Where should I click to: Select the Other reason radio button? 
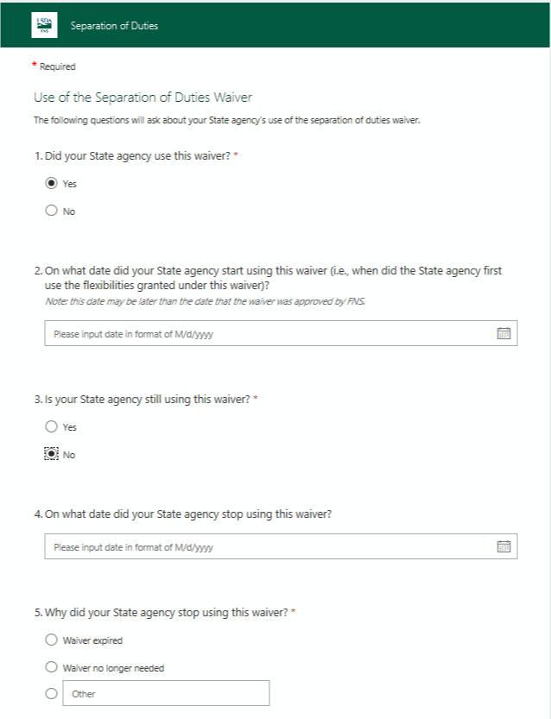(52, 693)
